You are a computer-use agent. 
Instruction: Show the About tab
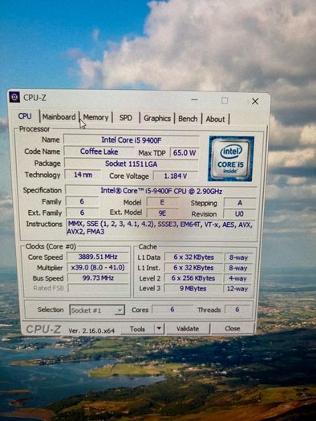[215, 119]
